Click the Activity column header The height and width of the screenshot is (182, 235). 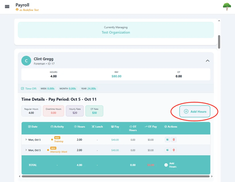(57, 127)
